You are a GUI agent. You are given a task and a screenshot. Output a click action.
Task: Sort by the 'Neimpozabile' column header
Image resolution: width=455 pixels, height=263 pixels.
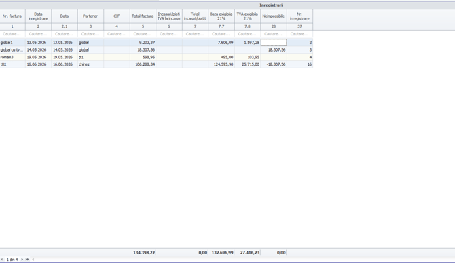274,16
